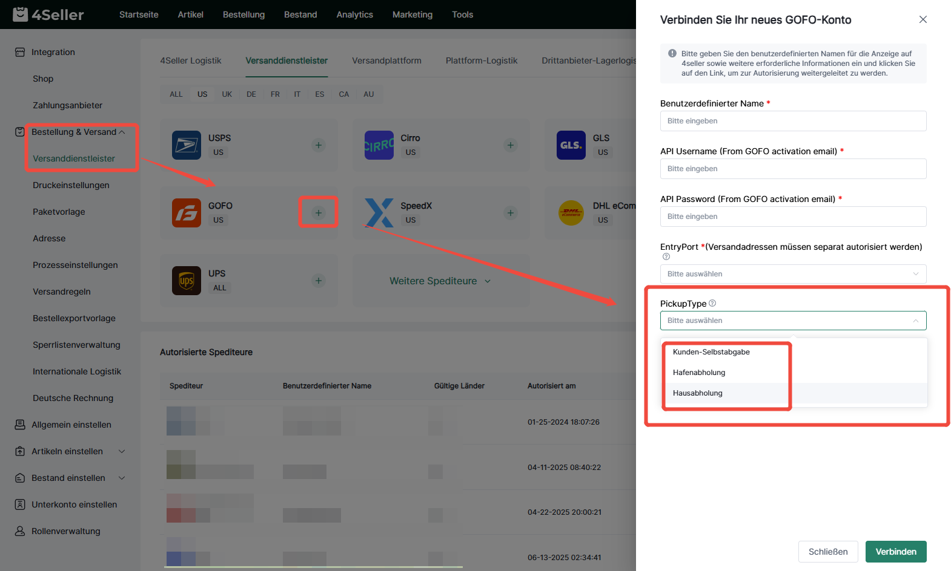Select Kunden-Selbstabgabe option
Viewport: 951px width, 571px height.
[x=794, y=352]
